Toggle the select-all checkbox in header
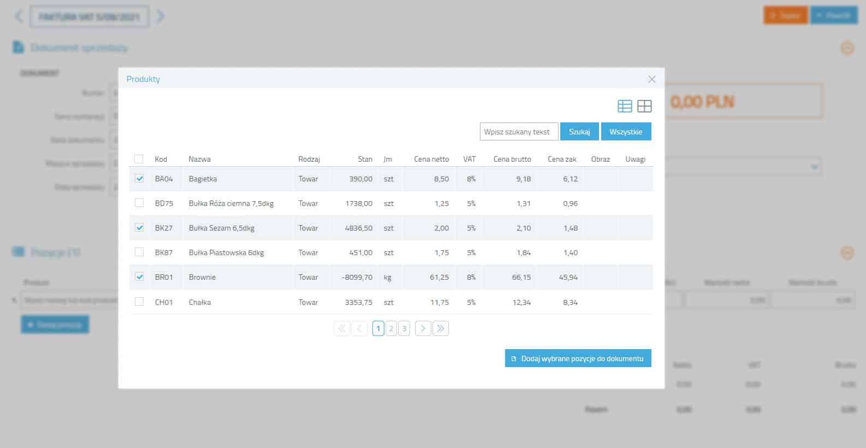This screenshot has width=866, height=448. (139, 159)
